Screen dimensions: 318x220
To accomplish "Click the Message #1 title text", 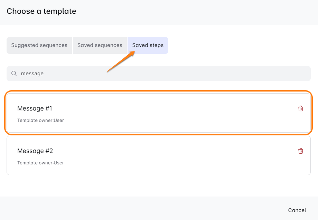I will pyautogui.click(x=35, y=108).
